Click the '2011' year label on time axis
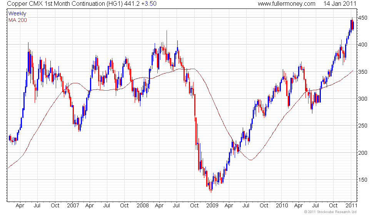 point(351,206)
